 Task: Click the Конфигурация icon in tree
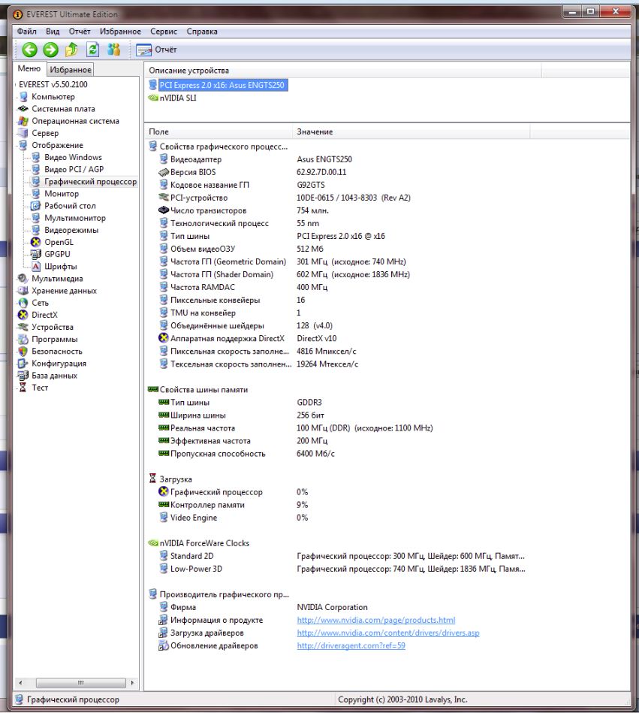click(23, 364)
